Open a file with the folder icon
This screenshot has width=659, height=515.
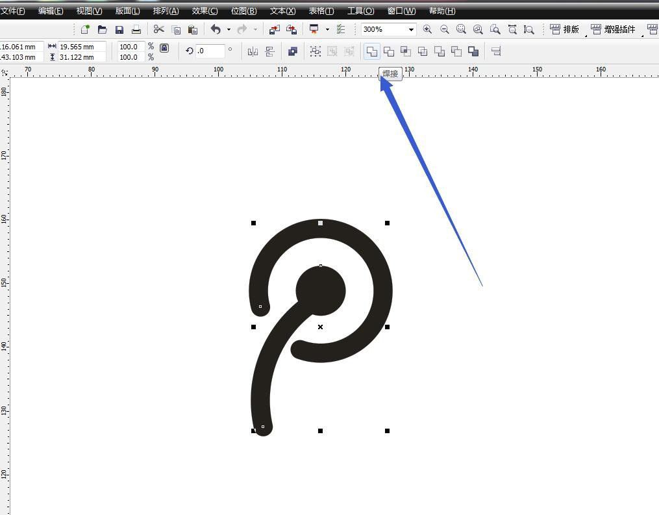click(x=102, y=29)
